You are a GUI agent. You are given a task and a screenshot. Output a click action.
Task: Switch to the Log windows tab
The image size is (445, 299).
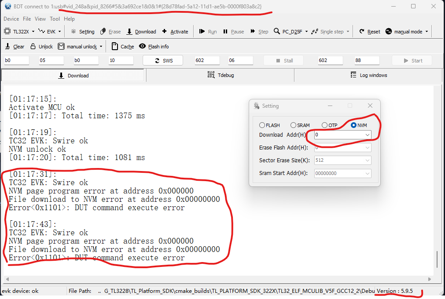pyautogui.click(x=368, y=75)
